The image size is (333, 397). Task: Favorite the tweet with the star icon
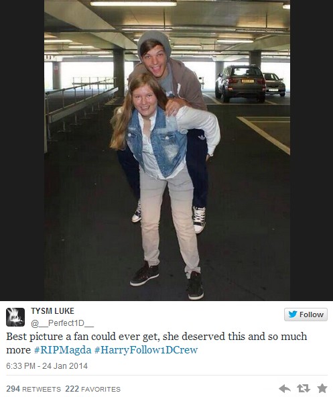[x=322, y=388]
